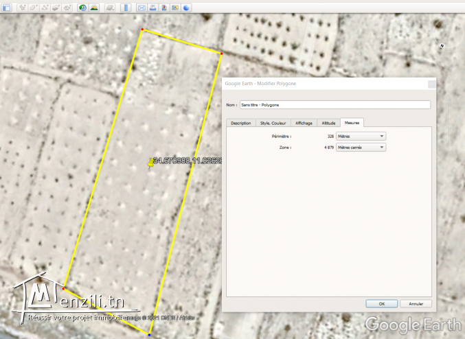465x339 pixels.
Task: Select the Add Path tool
Action: point(45,8)
